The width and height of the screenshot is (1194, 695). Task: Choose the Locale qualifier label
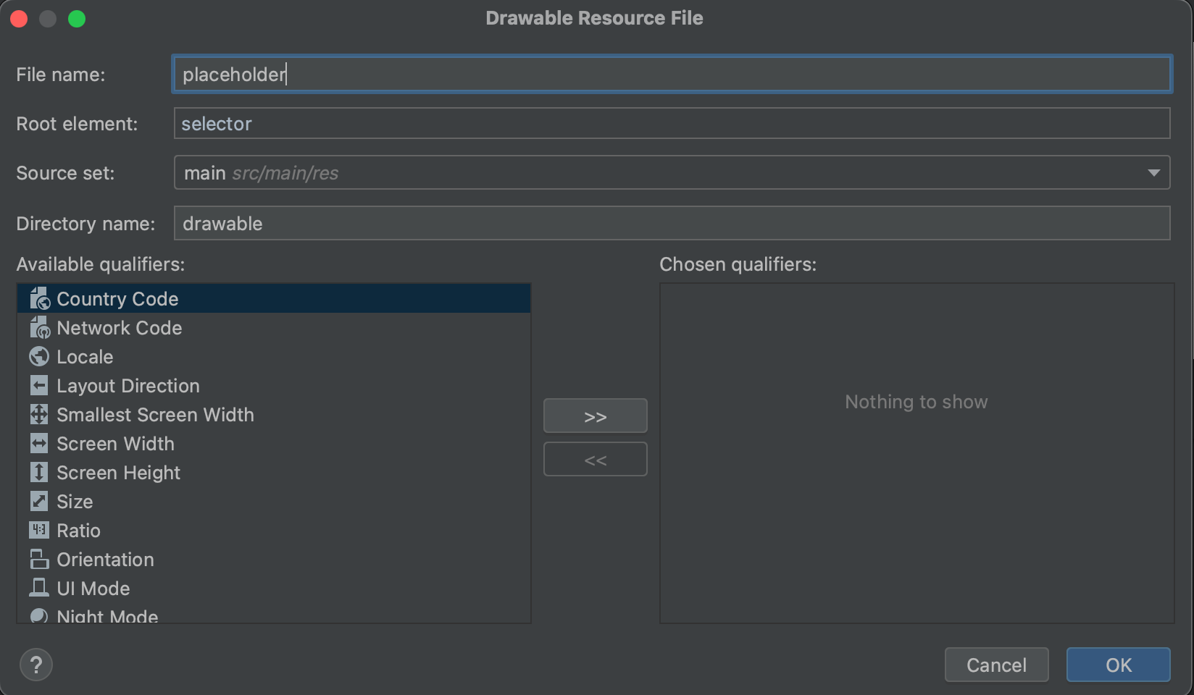85,357
